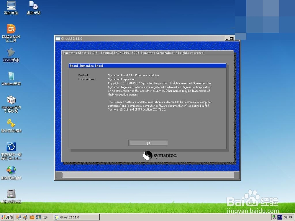Select the Windows安装 desktop icon
The height and width of the screenshot is (221, 295).
pyautogui.click(x=11, y=79)
